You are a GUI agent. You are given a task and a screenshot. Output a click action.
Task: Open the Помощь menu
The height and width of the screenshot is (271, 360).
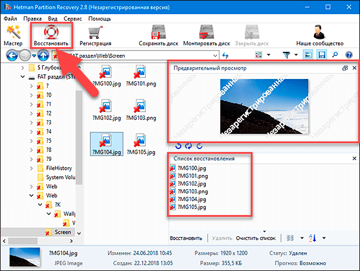click(x=99, y=19)
